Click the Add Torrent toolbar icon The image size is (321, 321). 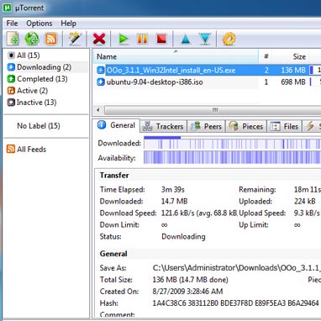click(13, 39)
